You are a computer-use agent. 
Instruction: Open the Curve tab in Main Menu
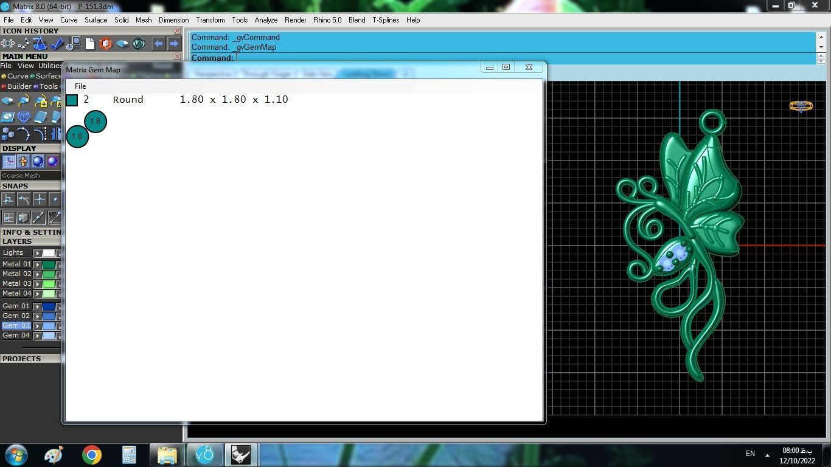pyautogui.click(x=15, y=76)
